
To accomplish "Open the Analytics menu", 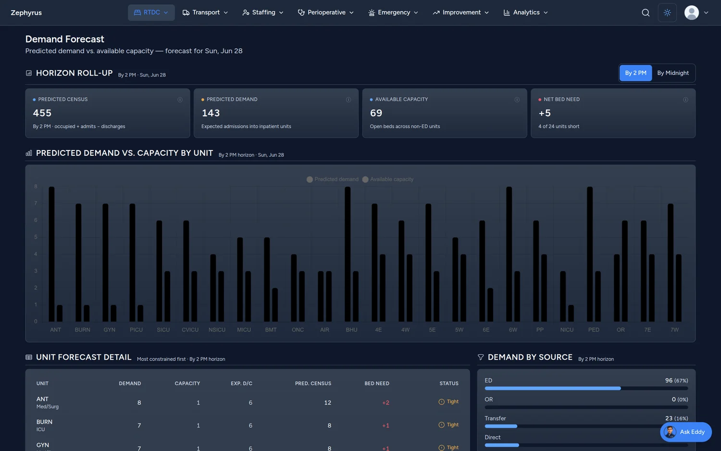I will (526, 13).
